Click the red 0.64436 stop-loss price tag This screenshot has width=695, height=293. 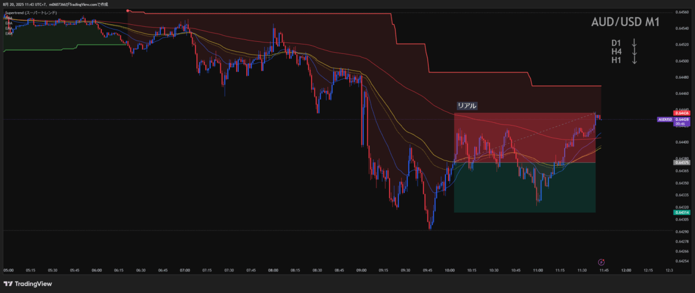(x=683, y=113)
